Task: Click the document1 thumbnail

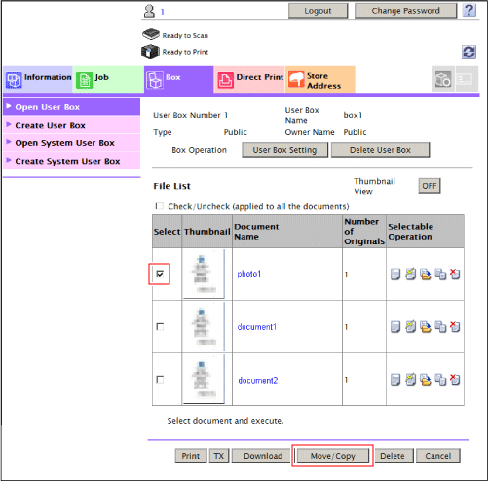Action: [204, 327]
